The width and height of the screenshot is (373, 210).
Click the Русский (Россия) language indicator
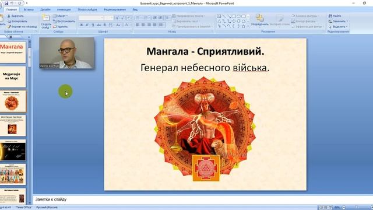(47, 208)
